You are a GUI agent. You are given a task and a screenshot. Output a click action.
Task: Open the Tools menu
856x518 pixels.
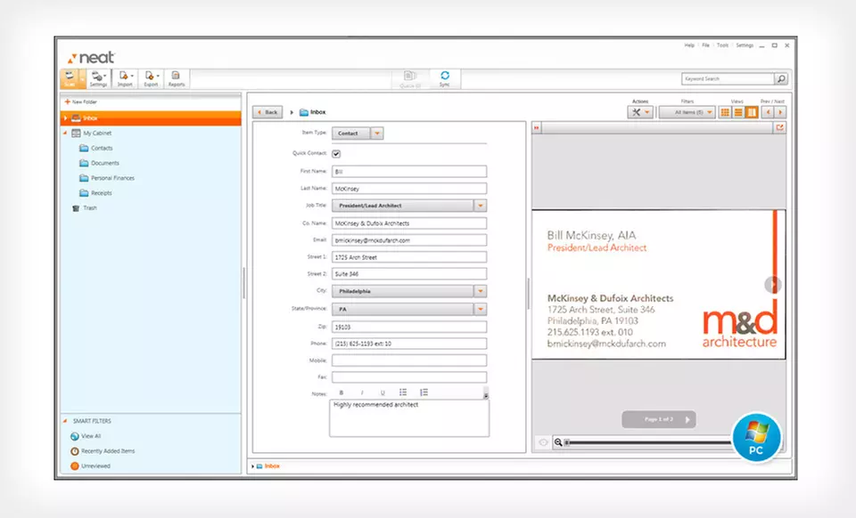tap(722, 45)
